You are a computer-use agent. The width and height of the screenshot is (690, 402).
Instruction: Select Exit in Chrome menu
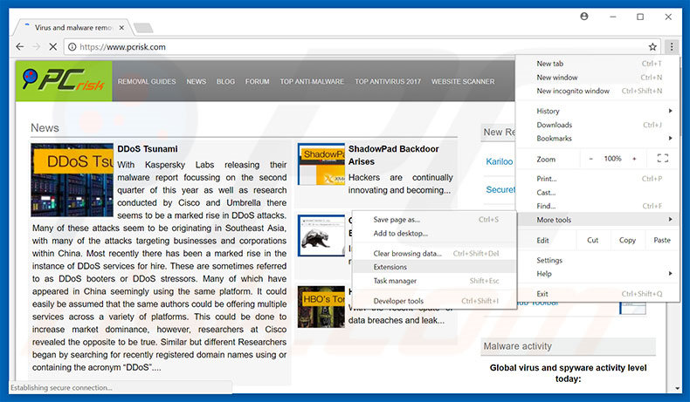(x=598, y=294)
